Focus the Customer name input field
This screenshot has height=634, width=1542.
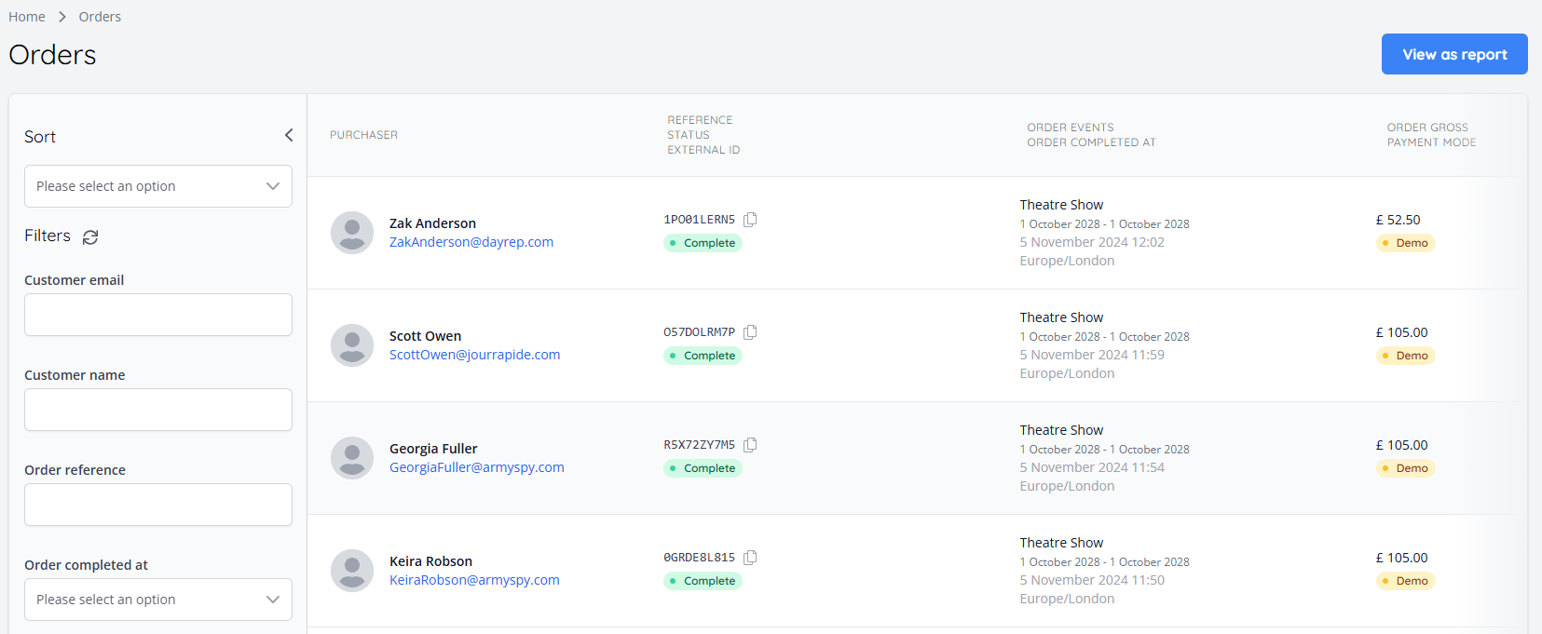(158, 410)
